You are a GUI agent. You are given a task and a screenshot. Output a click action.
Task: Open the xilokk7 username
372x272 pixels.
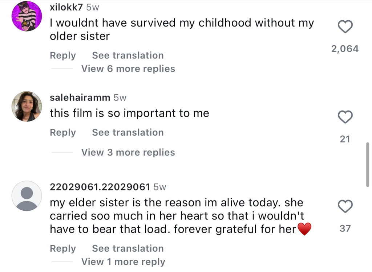(66, 8)
